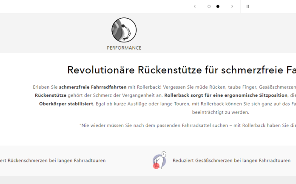Screen dimensions: 296x184
Task: Click the PERFORMANCE label
Action: click(124, 48)
